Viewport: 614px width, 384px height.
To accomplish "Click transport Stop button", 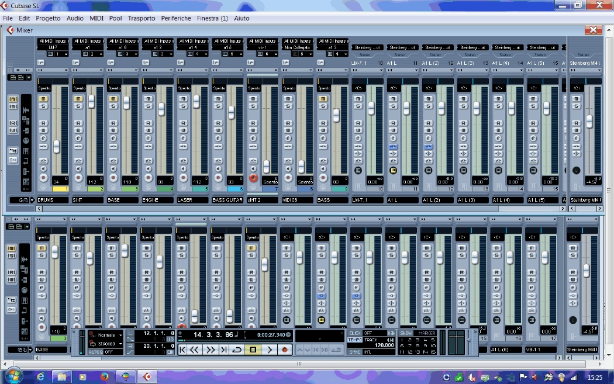I will click(x=253, y=350).
